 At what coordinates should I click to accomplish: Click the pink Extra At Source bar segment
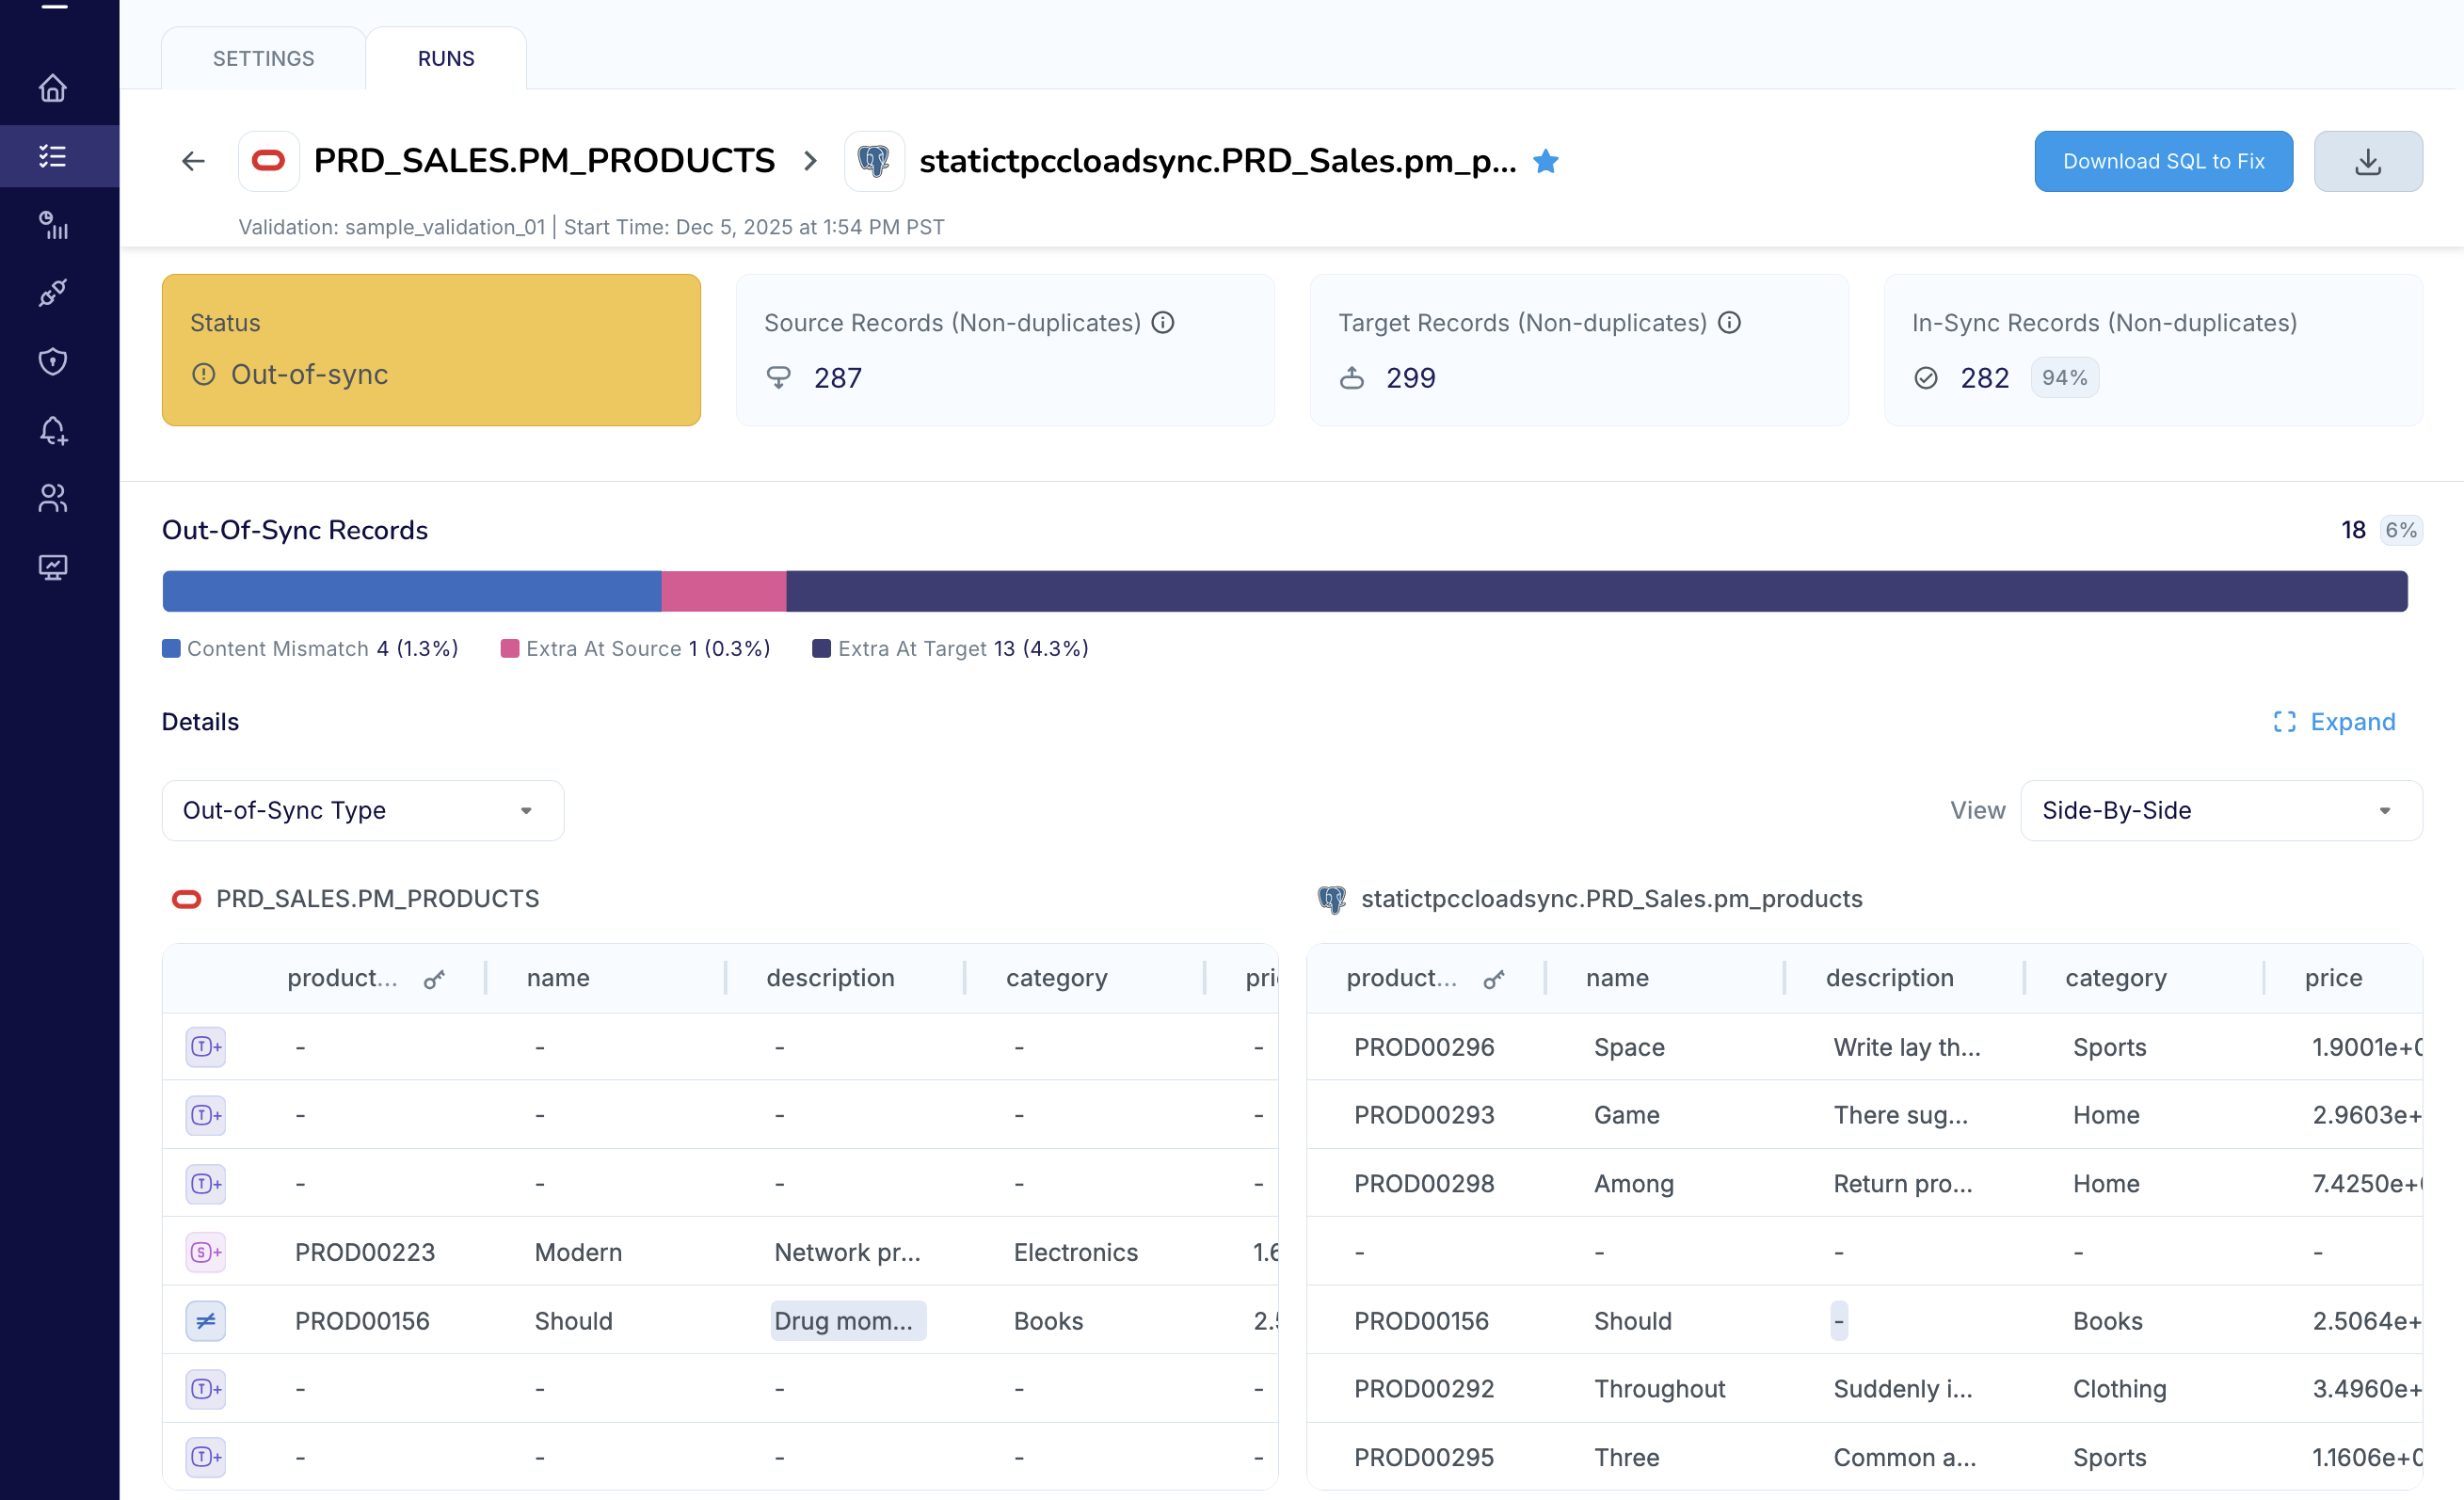point(723,591)
